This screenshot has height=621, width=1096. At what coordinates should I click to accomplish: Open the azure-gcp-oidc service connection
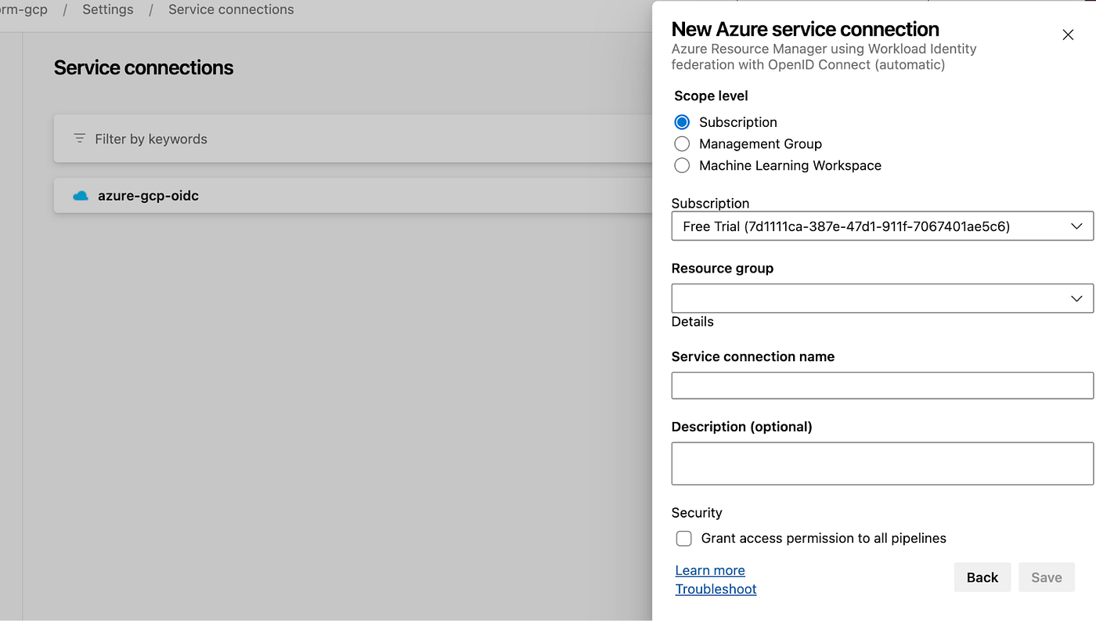(149, 196)
